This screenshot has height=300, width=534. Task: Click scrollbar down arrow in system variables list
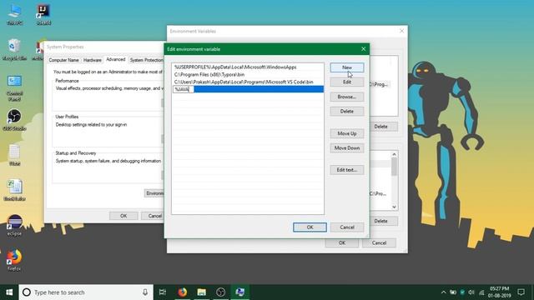pyautogui.click(x=394, y=207)
